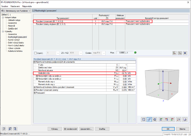Collapse the Vstupní údaje tree node
The image size is (191, 136).
[x=3, y=17]
